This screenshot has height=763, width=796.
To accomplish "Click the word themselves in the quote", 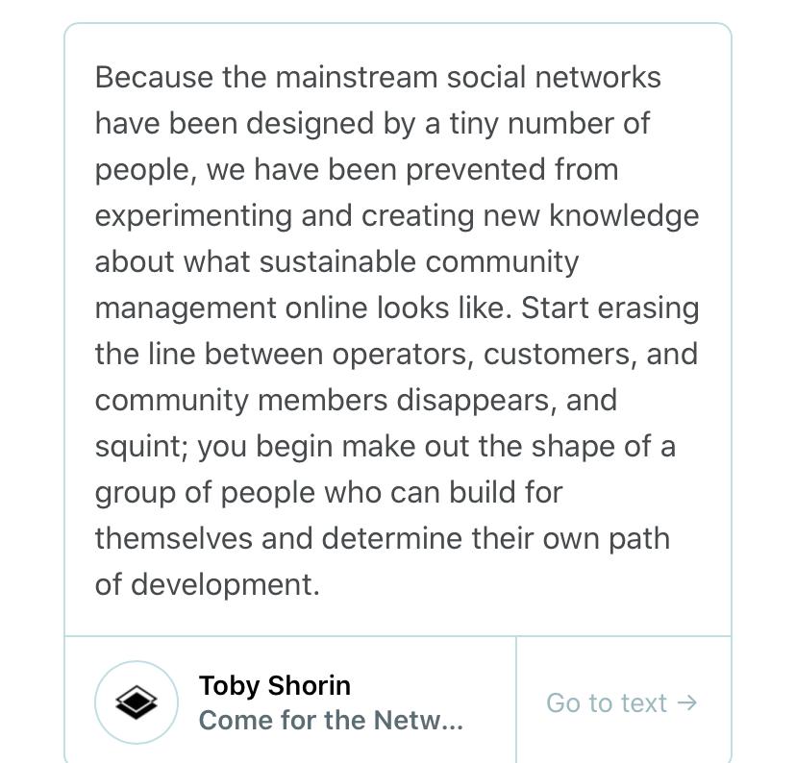I will click(174, 539).
